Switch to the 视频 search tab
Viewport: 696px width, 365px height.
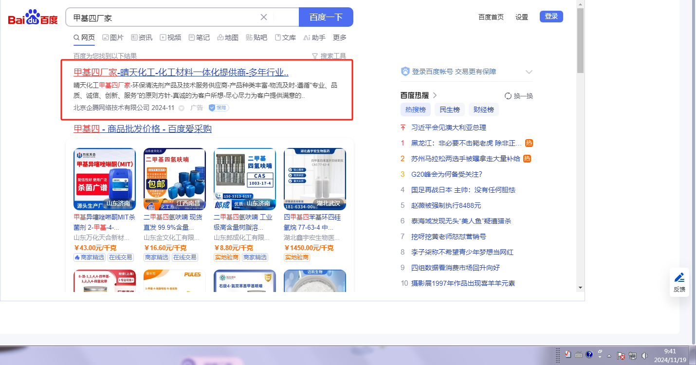pos(170,37)
